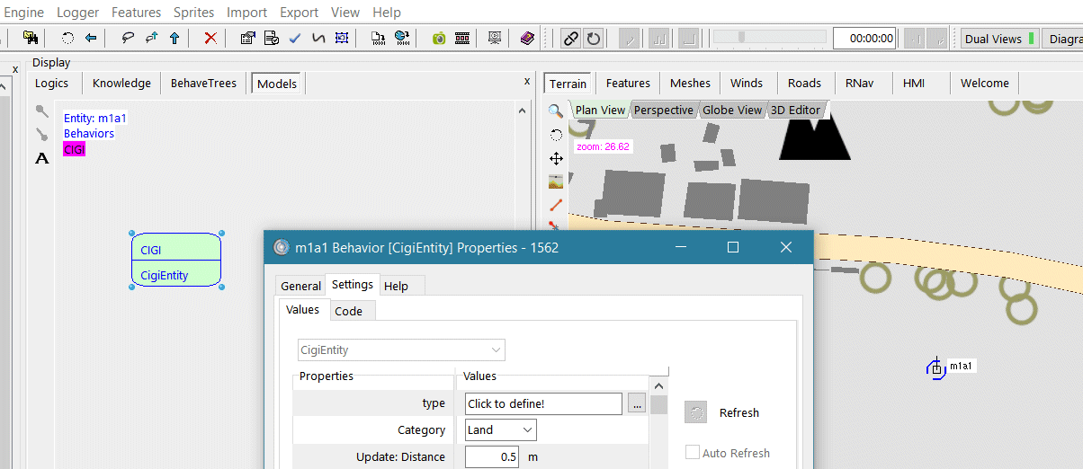Click the green camera snapshot icon
Viewport: 1083px width, 469px height.
point(439,38)
